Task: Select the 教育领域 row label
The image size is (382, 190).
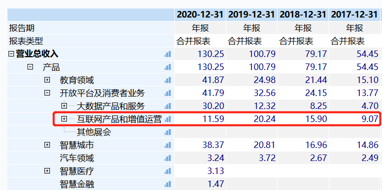Action: [77, 80]
